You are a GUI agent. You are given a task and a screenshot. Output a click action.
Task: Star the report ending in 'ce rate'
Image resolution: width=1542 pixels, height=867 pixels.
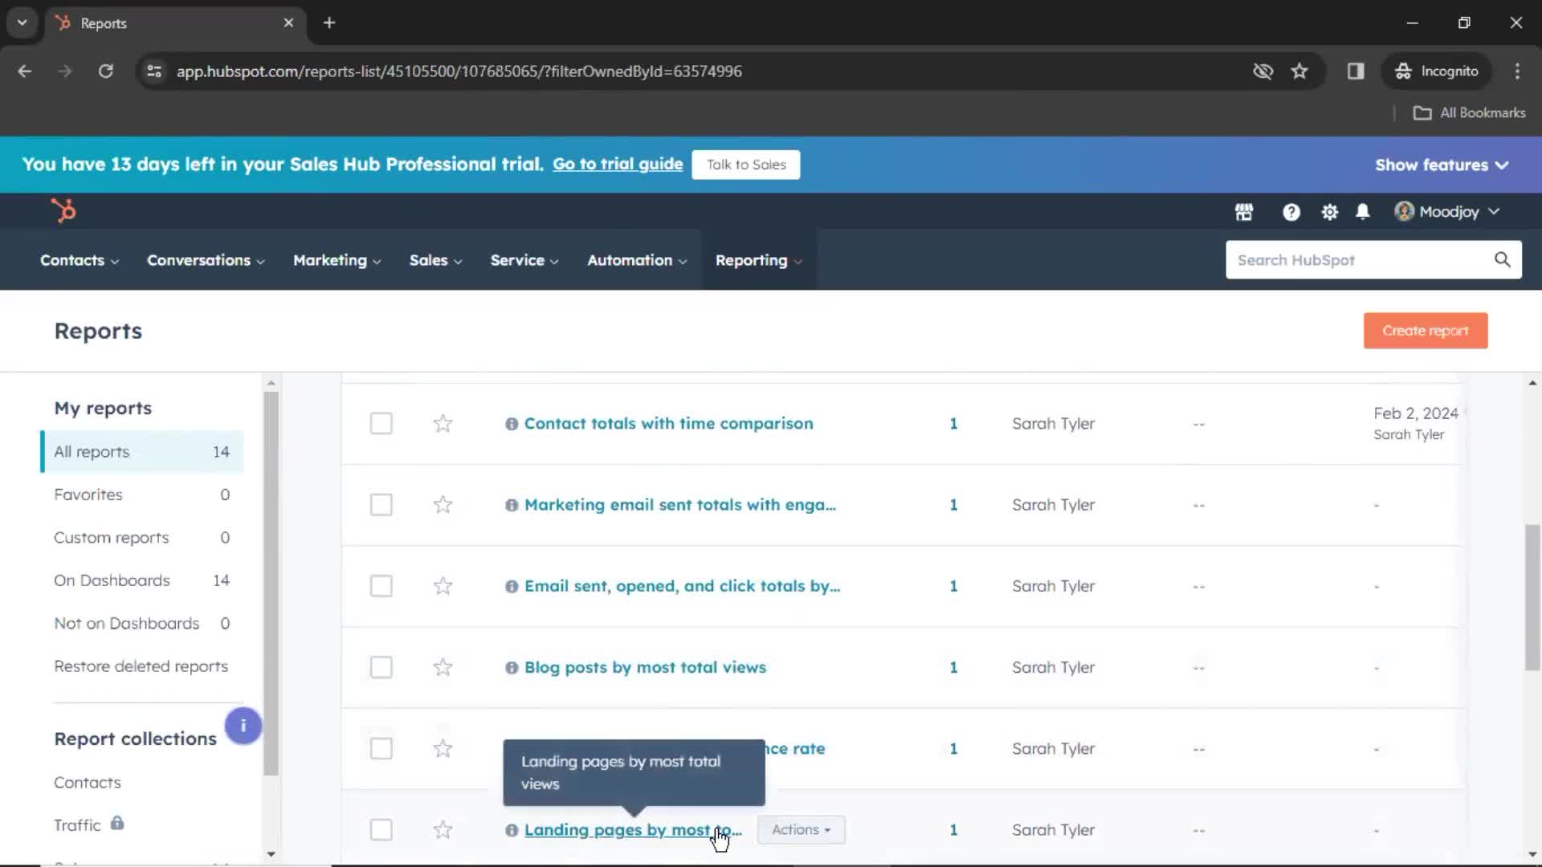(443, 748)
